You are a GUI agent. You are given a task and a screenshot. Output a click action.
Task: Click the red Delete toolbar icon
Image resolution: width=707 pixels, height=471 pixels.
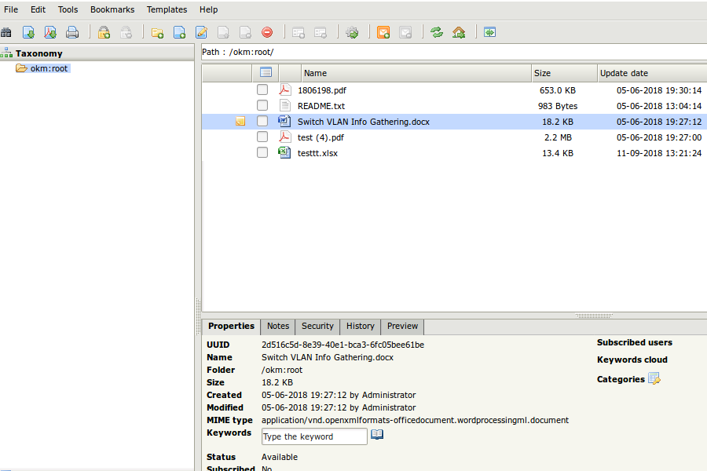pos(267,32)
